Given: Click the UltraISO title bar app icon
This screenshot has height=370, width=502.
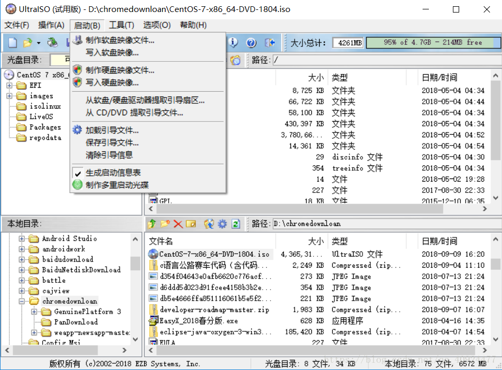Looking at the screenshot, I should (10, 9).
